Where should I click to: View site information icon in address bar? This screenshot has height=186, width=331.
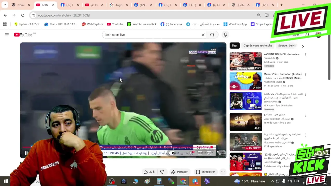coord(33,15)
